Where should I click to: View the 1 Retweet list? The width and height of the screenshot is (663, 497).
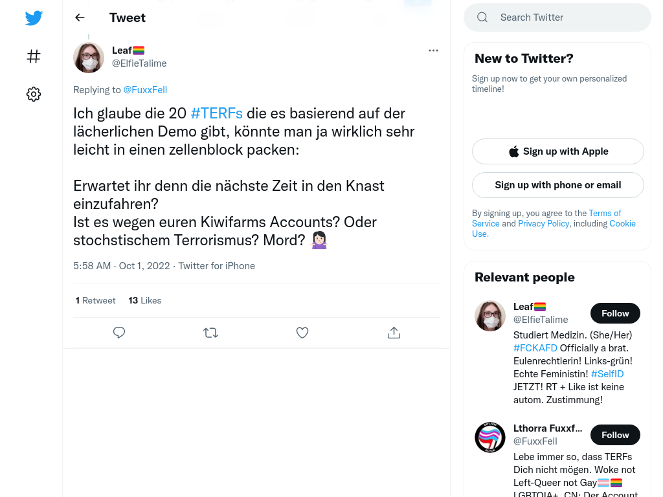[x=96, y=300]
